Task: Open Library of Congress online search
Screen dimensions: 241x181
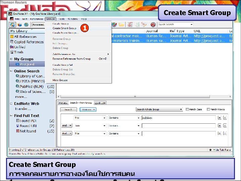Action: 30,76
